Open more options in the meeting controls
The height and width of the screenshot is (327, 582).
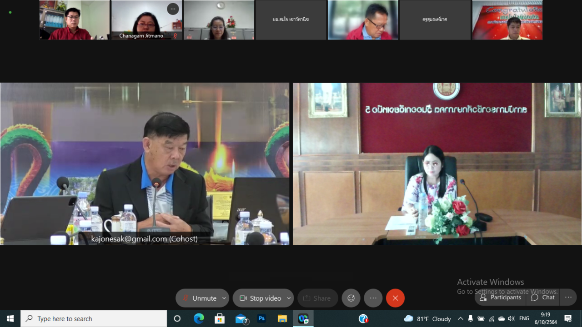(x=373, y=298)
